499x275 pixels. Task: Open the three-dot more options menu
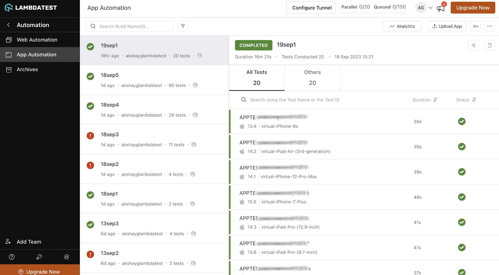point(490,26)
